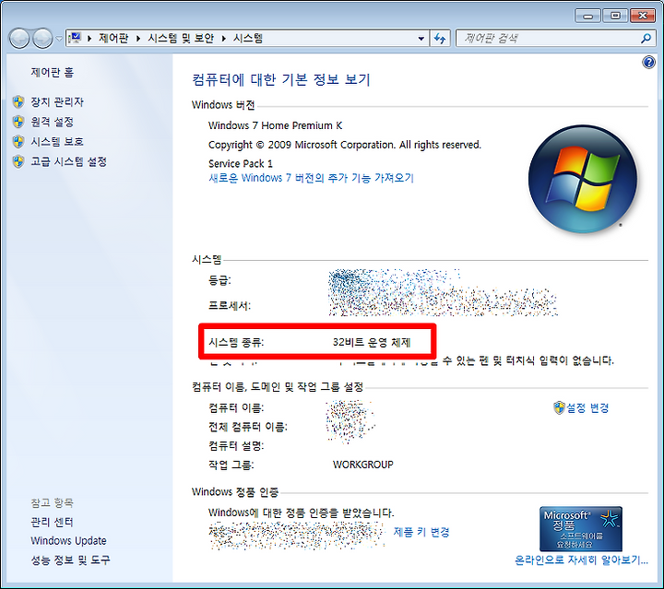
Task: Expand the arrow before 제어판 in the breadcrumb
Action: click(89, 39)
